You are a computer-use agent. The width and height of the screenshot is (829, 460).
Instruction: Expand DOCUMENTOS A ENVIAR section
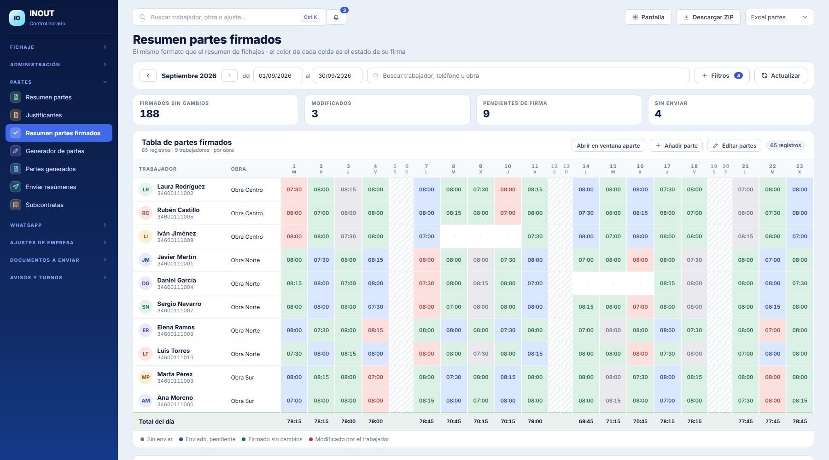pos(59,260)
